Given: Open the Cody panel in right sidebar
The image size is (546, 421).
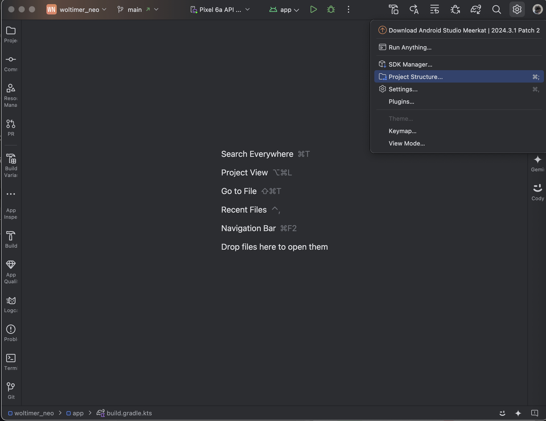Looking at the screenshot, I should (x=537, y=192).
